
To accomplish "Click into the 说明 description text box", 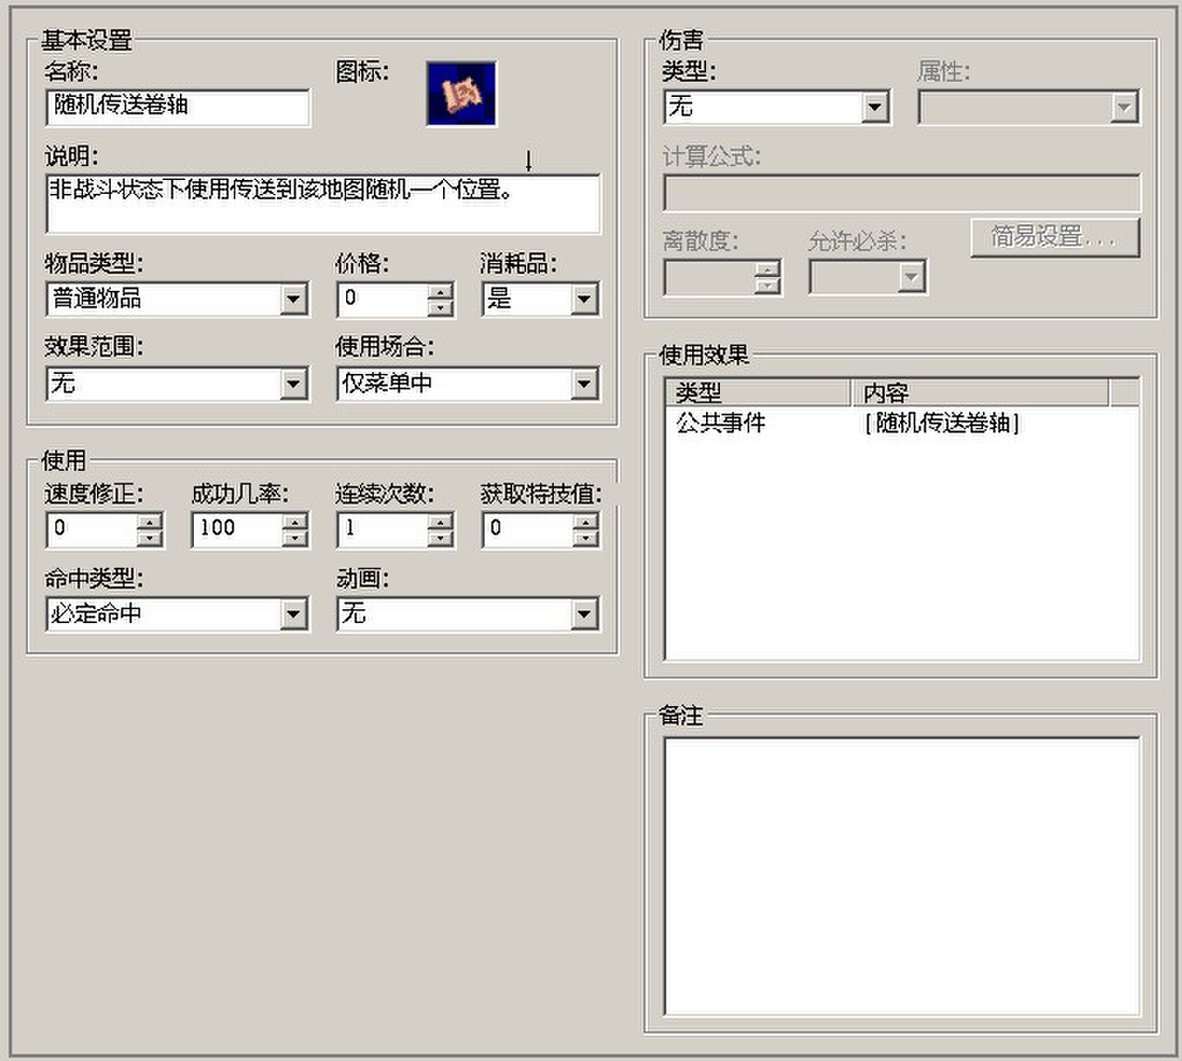I will coord(323,204).
